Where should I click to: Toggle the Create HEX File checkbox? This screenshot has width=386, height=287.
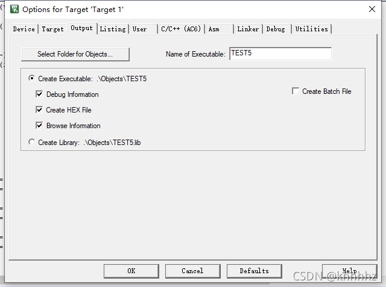click(x=39, y=110)
